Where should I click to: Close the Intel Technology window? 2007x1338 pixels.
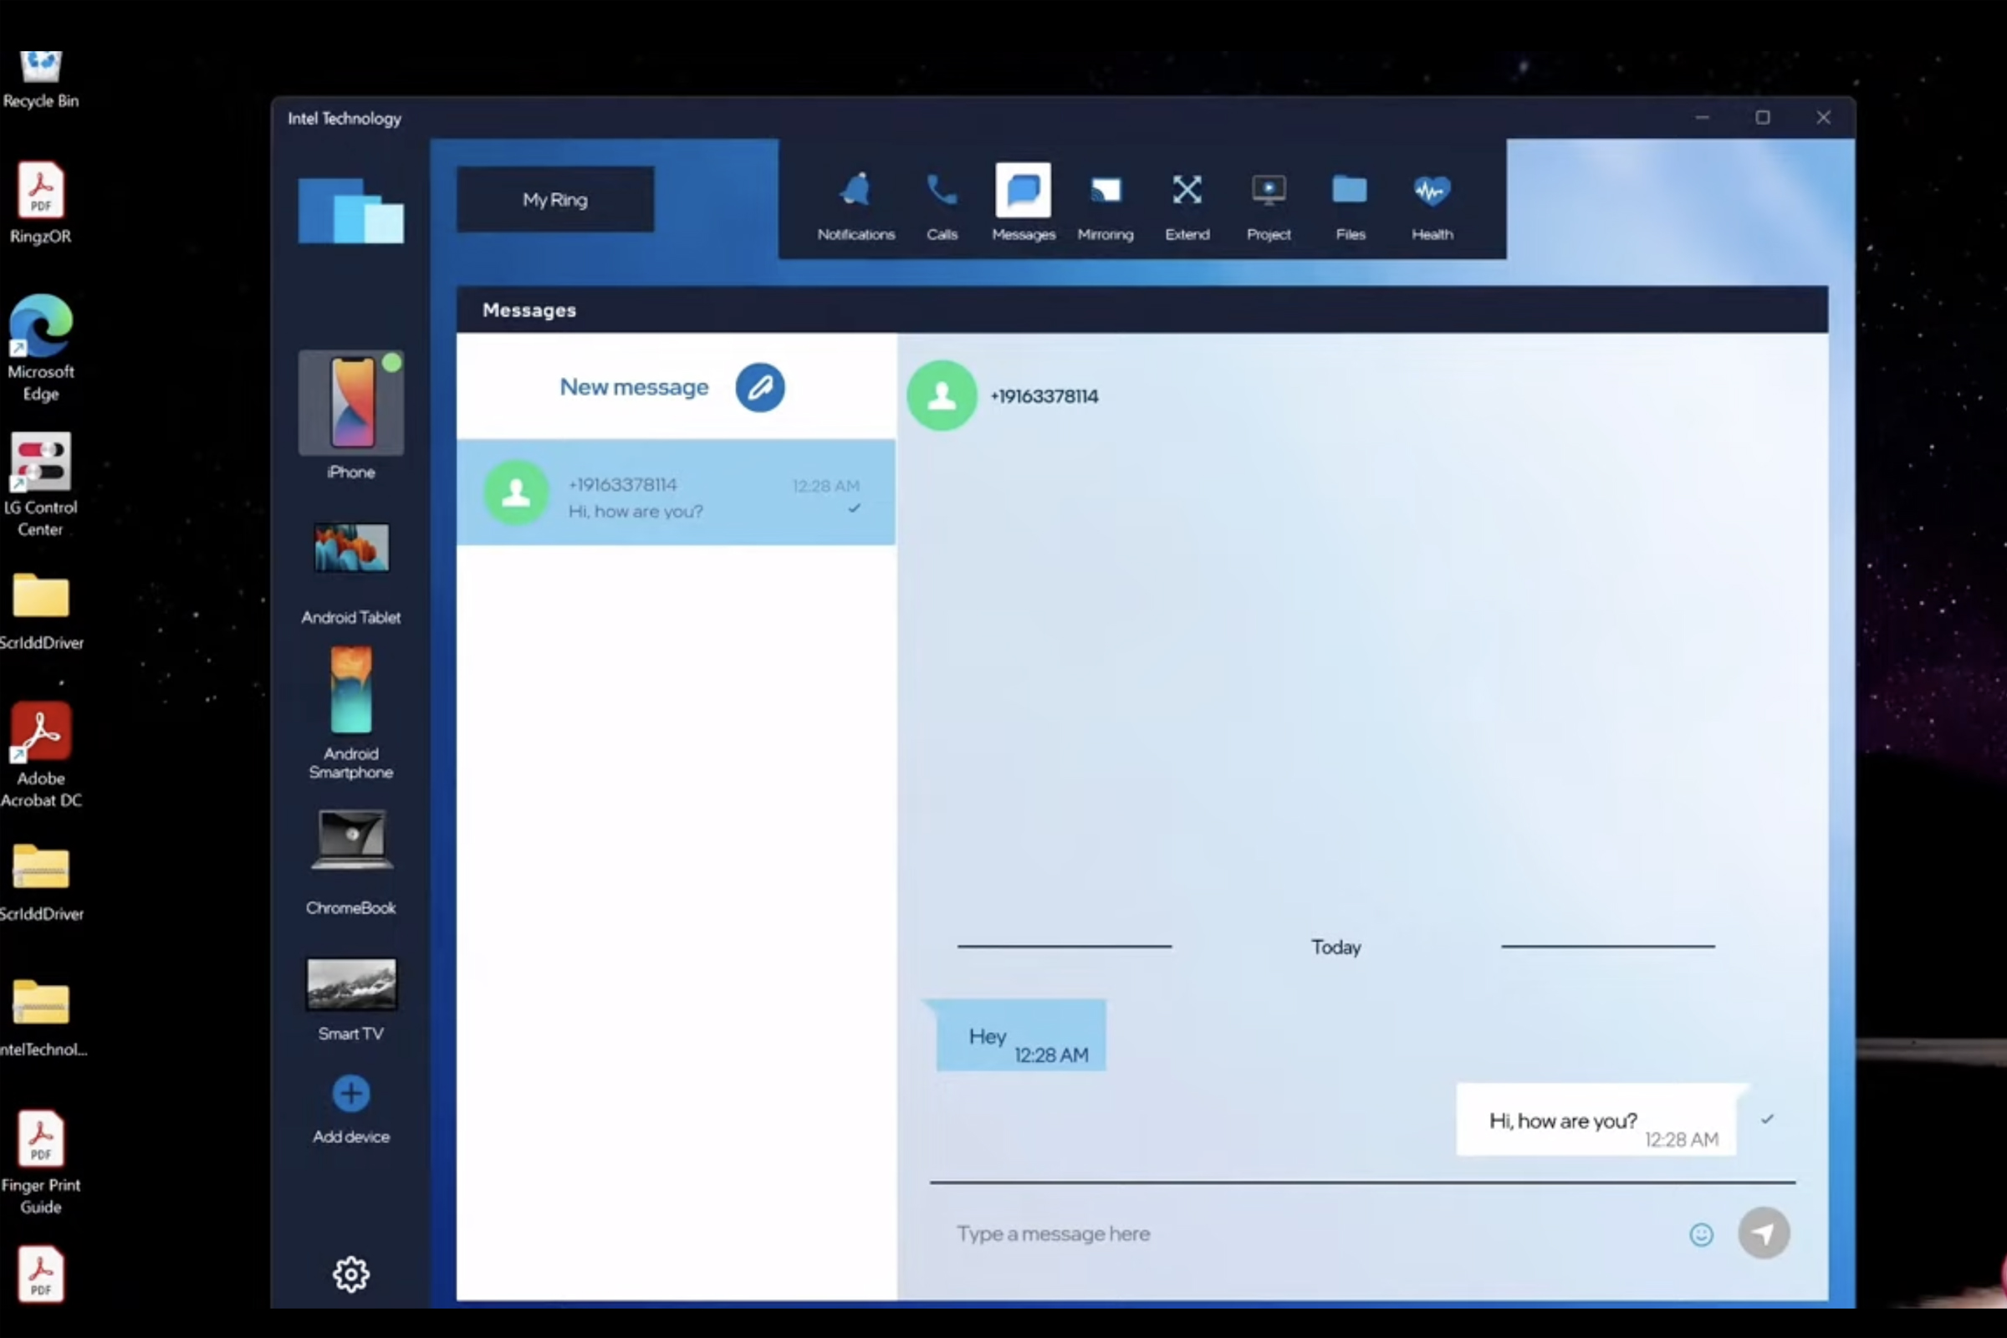tap(1823, 117)
